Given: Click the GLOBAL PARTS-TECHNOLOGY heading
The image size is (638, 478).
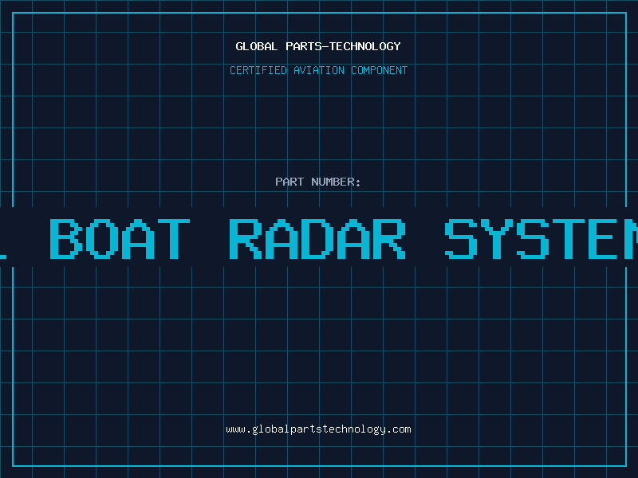Looking at the screenshot, I should (318, 46).
